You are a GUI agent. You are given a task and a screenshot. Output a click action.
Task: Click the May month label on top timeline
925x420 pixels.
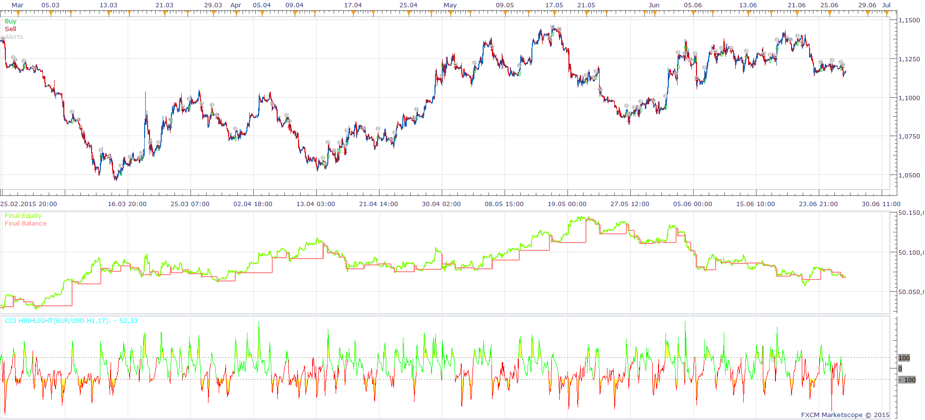[450, 5]
